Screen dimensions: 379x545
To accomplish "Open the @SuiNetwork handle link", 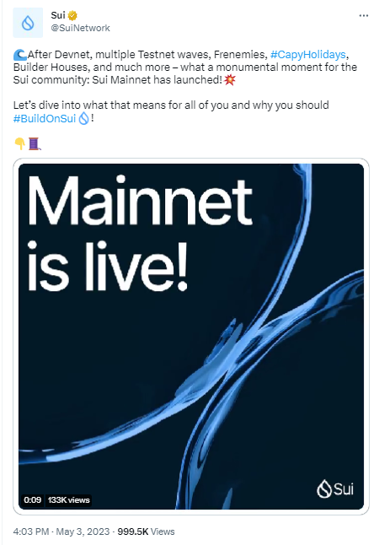I will (x=80, y=28).
